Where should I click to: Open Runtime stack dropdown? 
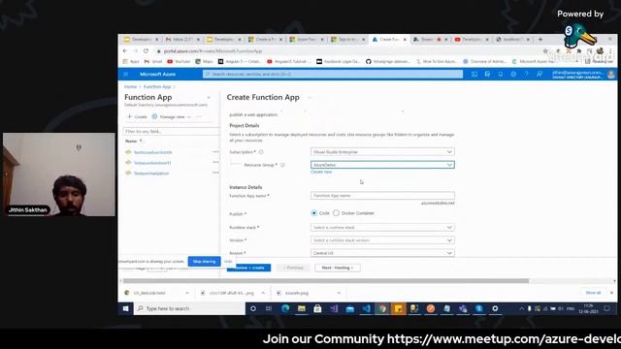coord(382,228)
